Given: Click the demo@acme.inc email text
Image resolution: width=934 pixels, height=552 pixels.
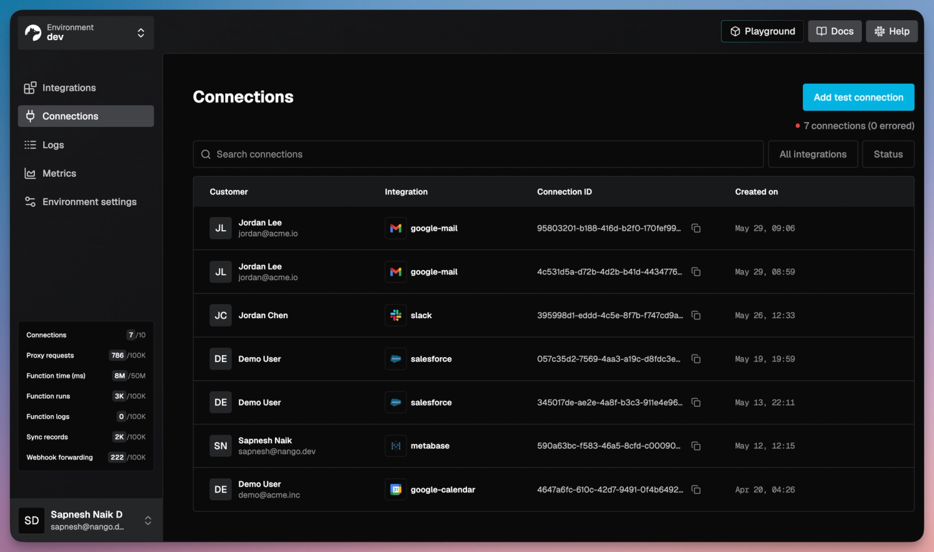Looking at the screenshot, I should (x=269, y=495).
